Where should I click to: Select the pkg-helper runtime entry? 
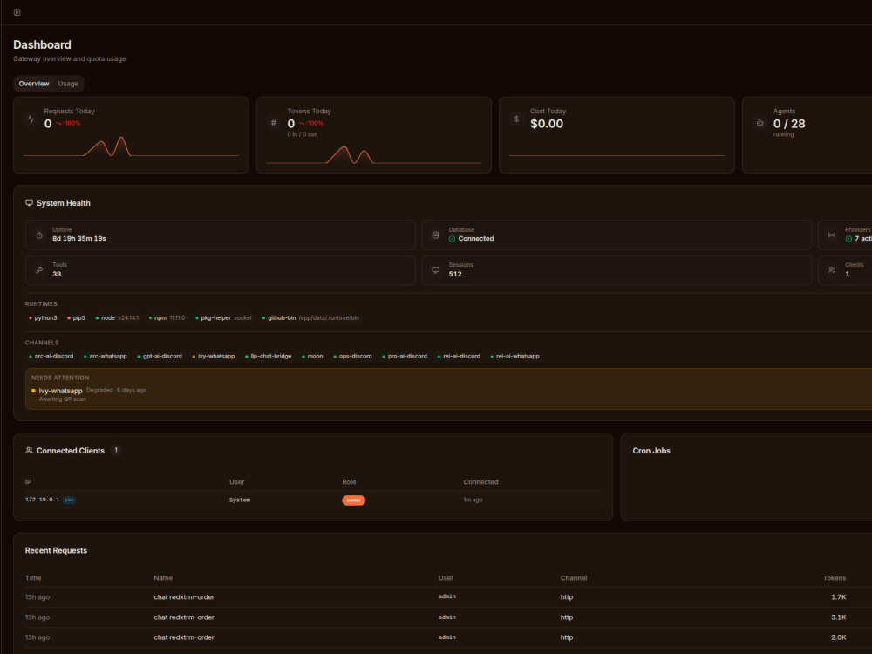coord(223,318)
